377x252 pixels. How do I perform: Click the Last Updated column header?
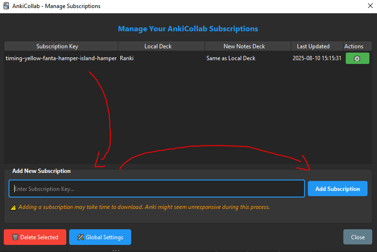[317, 46]
